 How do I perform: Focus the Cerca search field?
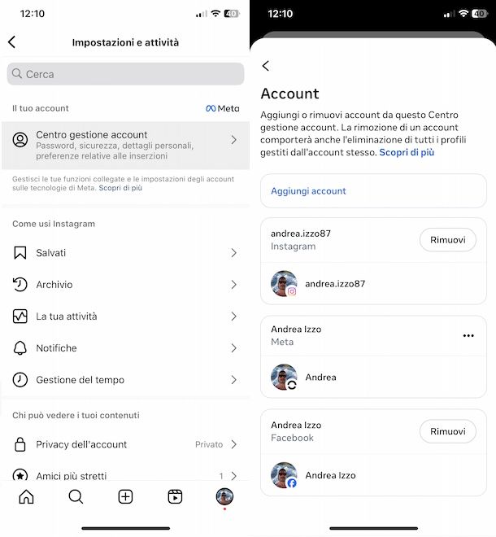pyautogui.click(x=125, y=74)
